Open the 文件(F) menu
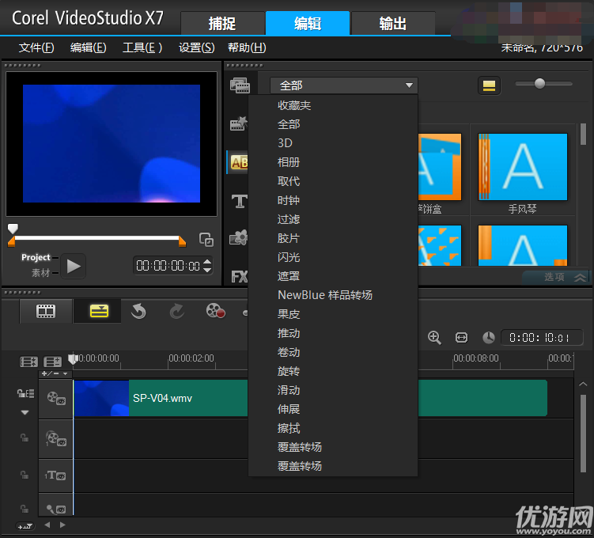594x538 pixels. click(x=36, y=47)
